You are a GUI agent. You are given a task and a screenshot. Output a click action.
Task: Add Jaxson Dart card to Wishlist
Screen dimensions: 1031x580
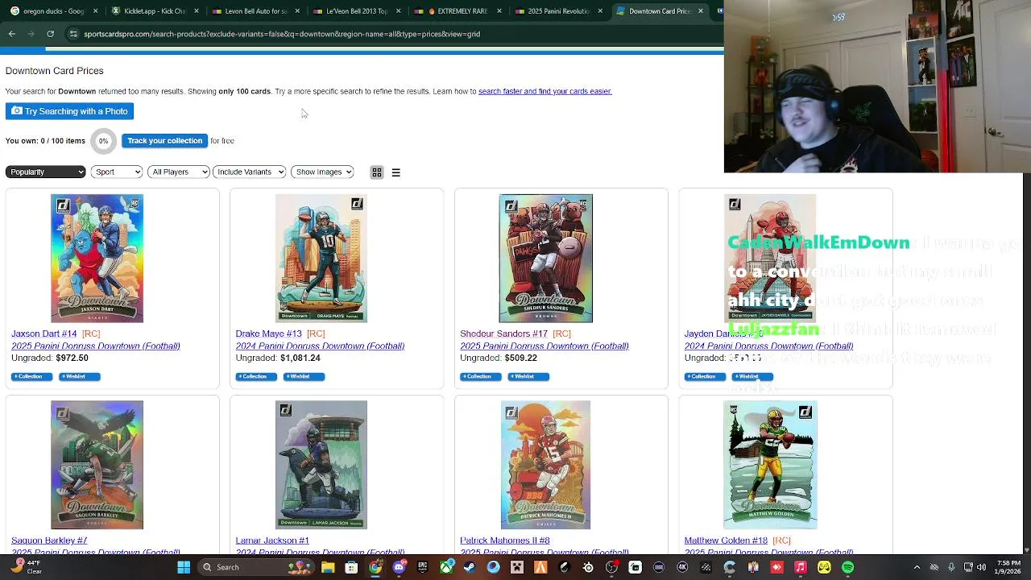coord(79,376)
